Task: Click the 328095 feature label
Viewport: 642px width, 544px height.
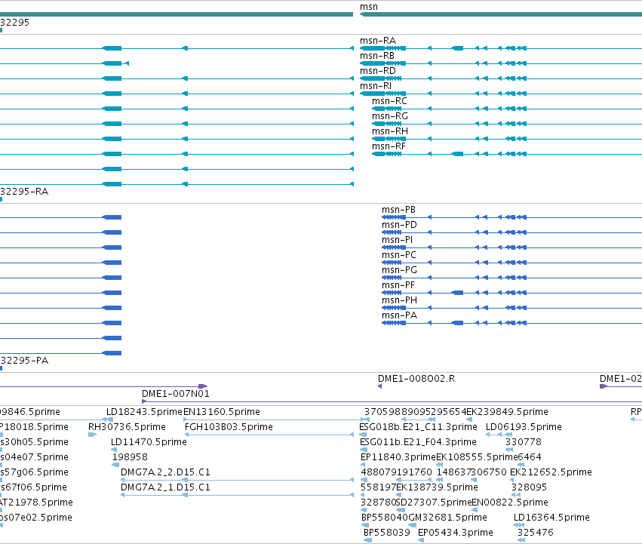Action: 529,488
